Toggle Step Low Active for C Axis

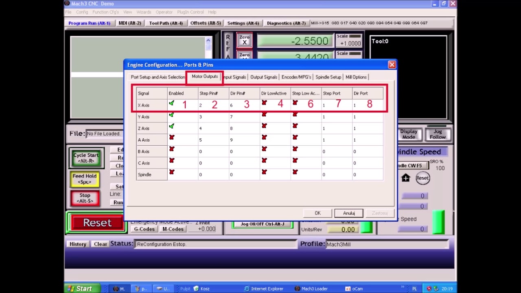[295, 161]
